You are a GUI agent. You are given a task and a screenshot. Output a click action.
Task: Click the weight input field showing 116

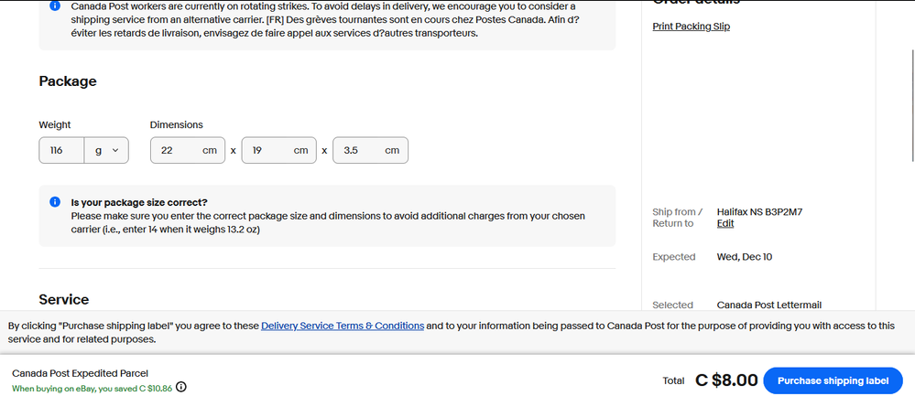[x=61, y=150]
